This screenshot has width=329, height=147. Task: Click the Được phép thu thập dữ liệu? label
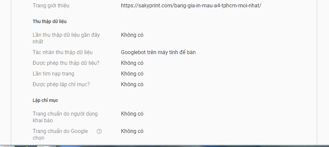pyautogui.click(x=66, y=63)
